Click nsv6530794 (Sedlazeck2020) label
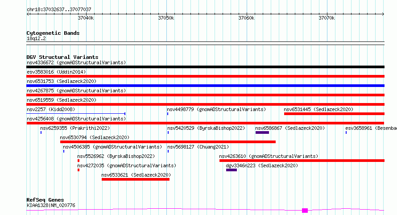The width and height of the screenshot is (397, 215). (95, 137)
